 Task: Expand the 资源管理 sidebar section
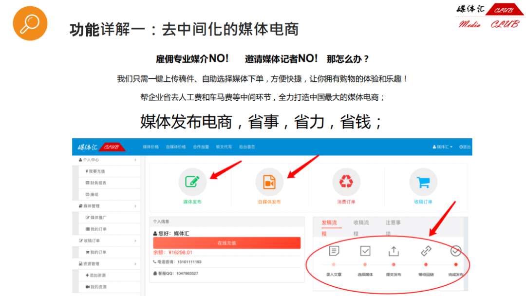106,264
